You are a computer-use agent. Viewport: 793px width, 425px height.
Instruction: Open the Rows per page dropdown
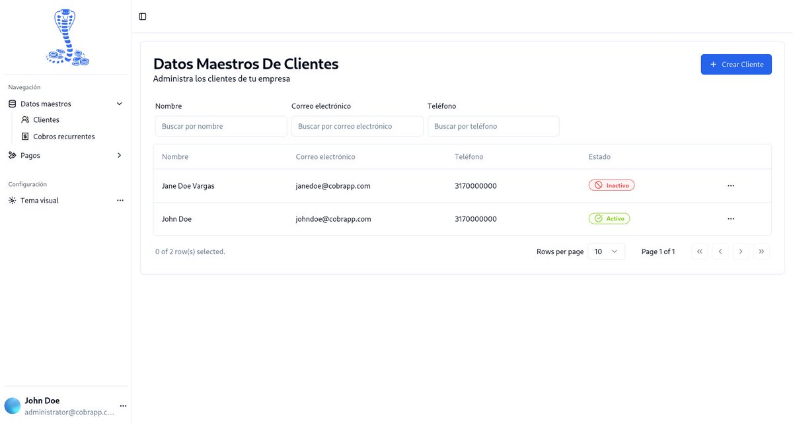click(x=606, y=251)
